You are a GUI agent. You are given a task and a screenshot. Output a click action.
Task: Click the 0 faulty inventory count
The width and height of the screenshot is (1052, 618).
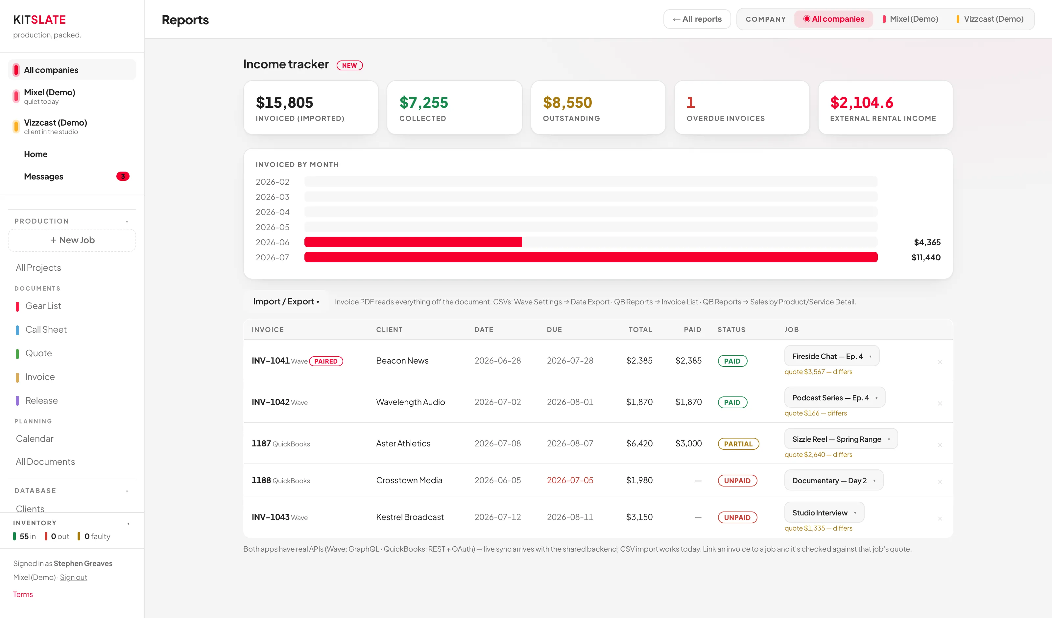94,536
